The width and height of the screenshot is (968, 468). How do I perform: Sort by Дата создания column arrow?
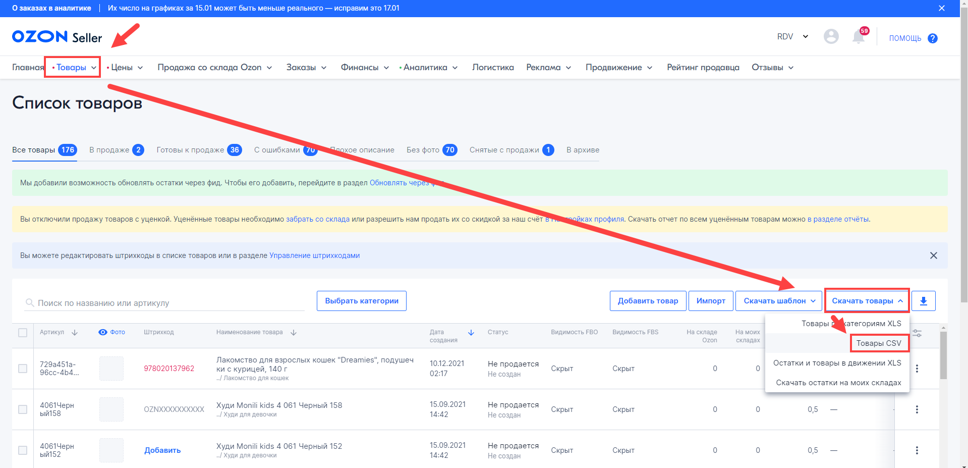click(471, 333)
